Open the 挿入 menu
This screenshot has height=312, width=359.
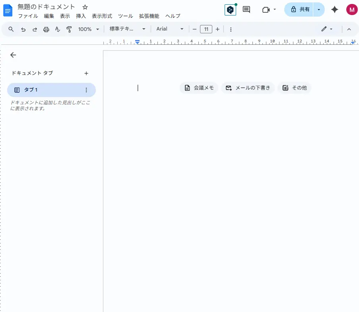pyautogui.click(x=81, y=16)
